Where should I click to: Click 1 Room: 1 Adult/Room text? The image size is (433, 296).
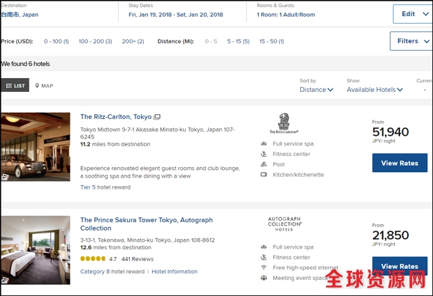pos(286,15)
